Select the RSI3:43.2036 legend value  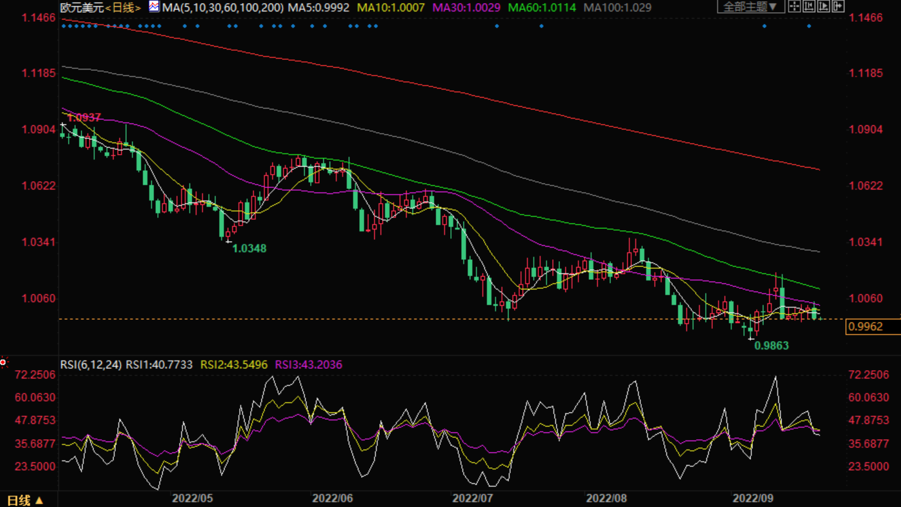click(x=308, y=365)
